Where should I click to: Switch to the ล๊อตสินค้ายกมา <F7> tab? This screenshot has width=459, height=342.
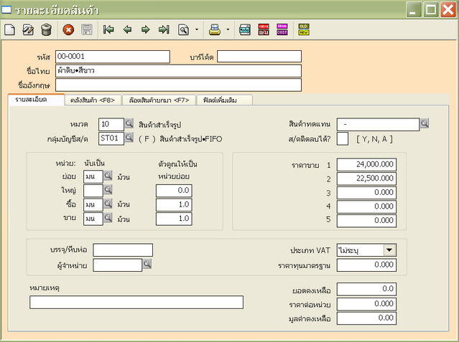click(x=157, y=100)
